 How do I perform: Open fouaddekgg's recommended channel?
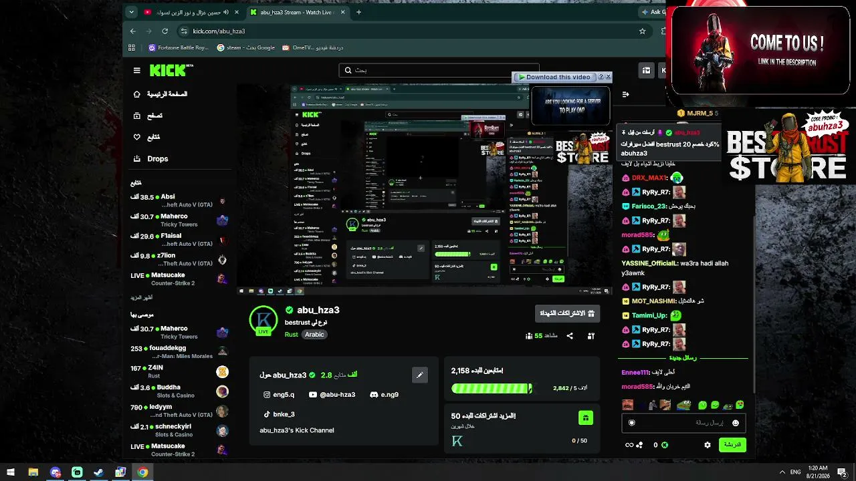pos(179,351)
